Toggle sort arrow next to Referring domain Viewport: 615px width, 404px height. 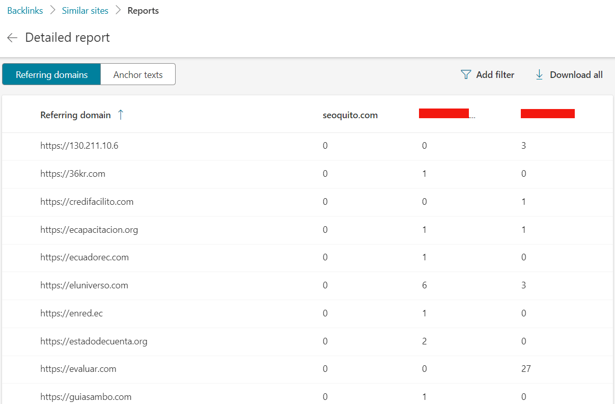pyautogui.click(x=120, y=115)
